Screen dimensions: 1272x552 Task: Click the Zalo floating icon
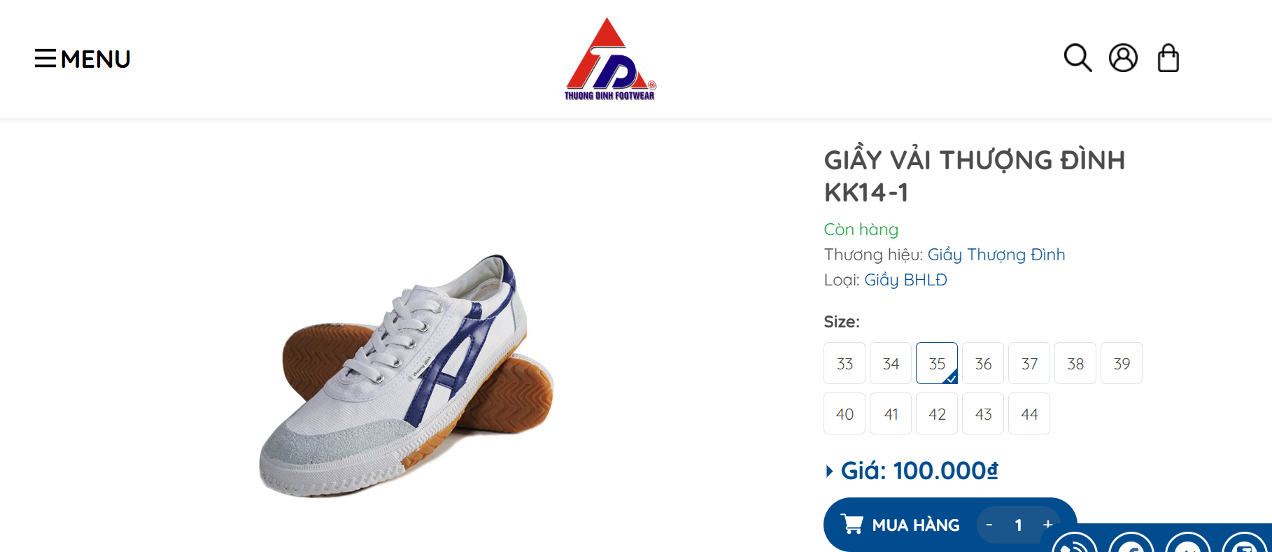tap(1245, 546)
